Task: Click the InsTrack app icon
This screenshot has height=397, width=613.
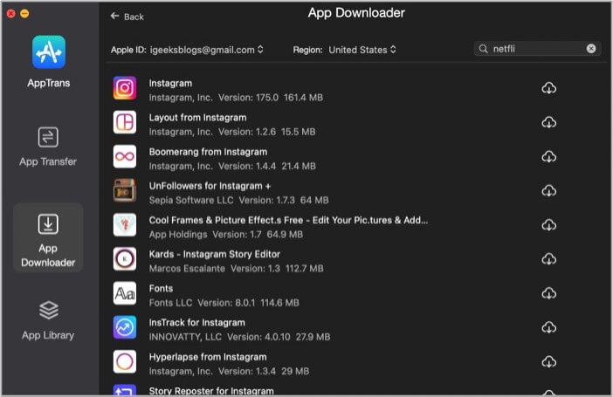Action: pyautogui.click(x=125, y=327)
